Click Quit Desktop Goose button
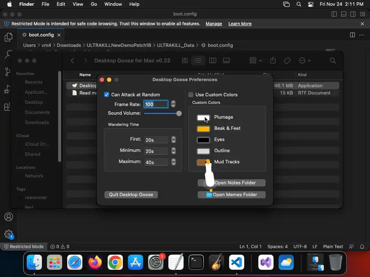 pyautogui.click(x=131, y=194)
